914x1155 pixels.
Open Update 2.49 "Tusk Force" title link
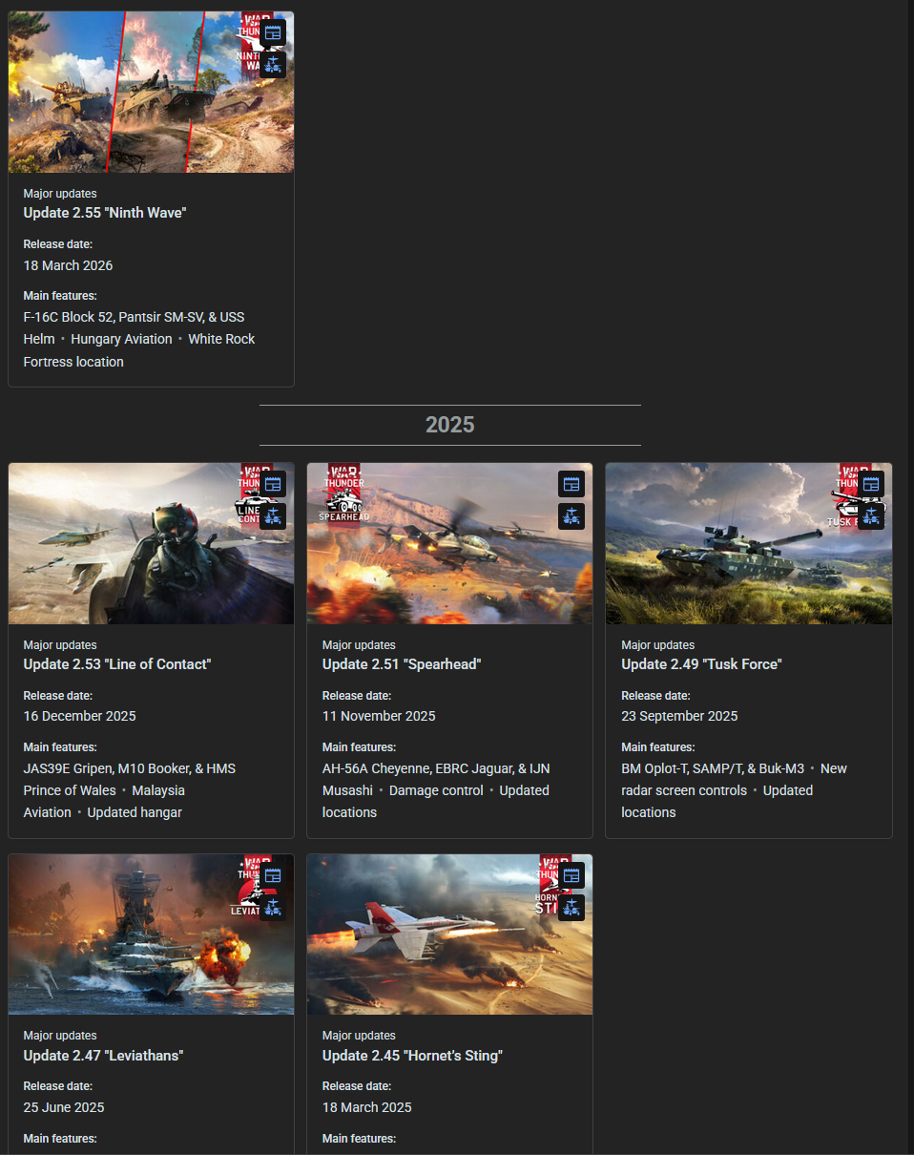point(701,664)
